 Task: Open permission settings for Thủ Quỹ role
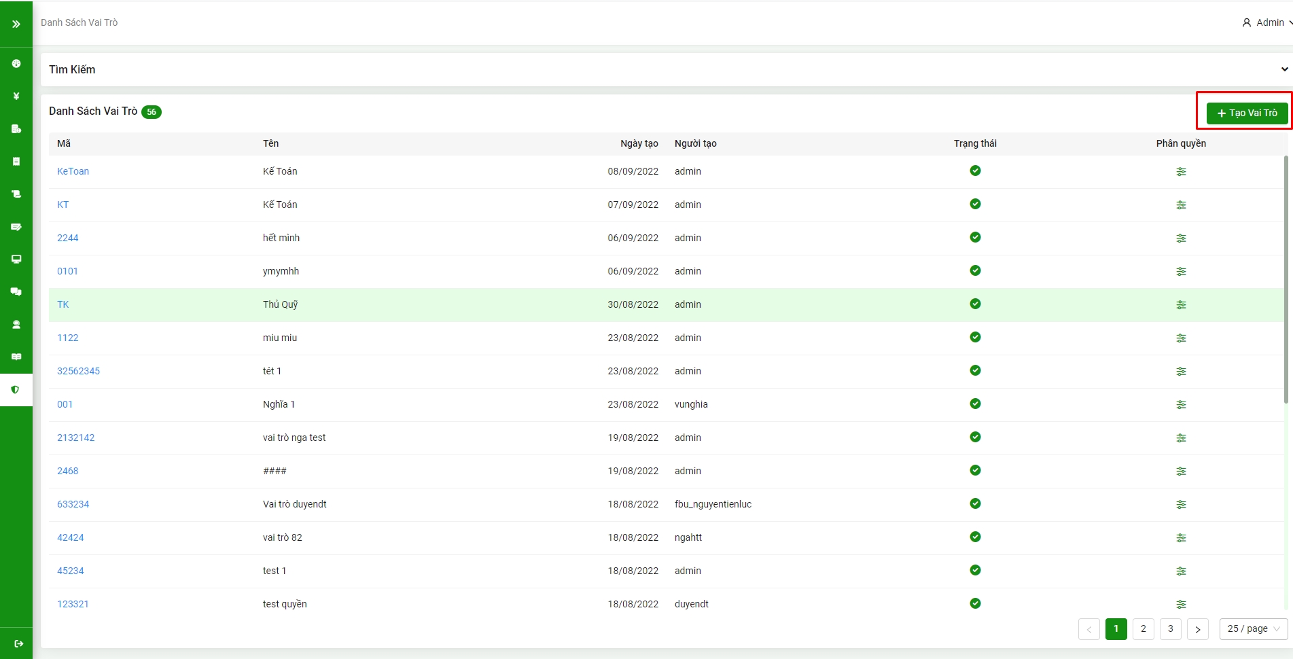click(1181, 305)
